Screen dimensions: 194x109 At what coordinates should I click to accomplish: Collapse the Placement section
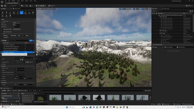1,83
